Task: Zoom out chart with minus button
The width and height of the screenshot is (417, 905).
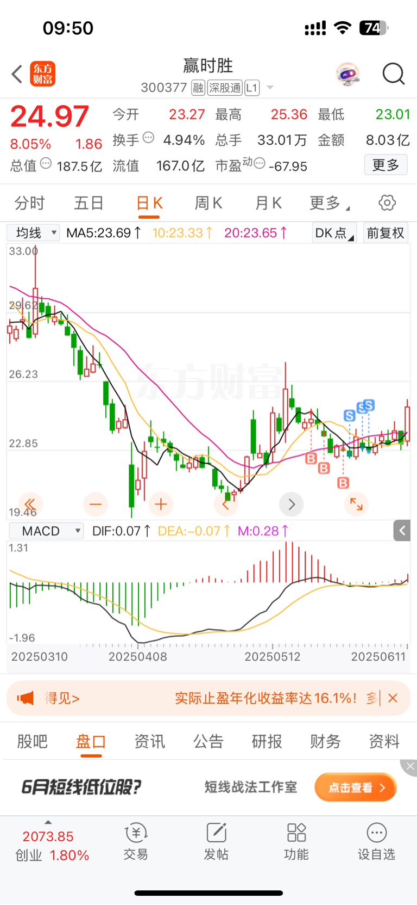Action: [x=96, y=504]
